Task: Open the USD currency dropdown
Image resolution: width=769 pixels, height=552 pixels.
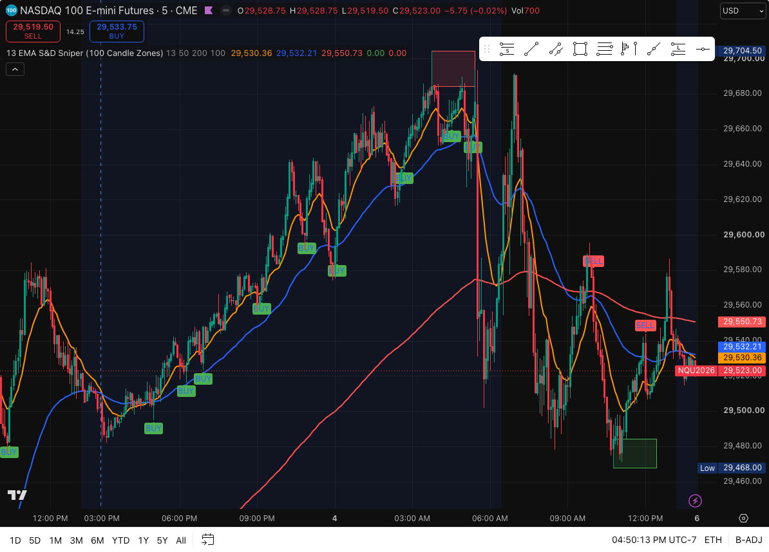Action: (x=743, y=11)
